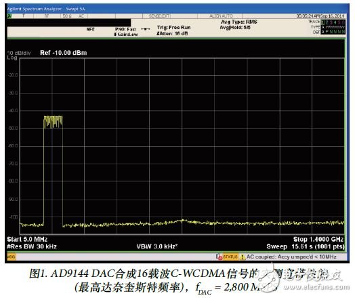Click the Ref -10.00 dBm value
355x298 pixels.
coord(64,53)
